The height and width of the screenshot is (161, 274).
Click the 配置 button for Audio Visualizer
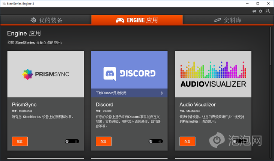[187, 141]
